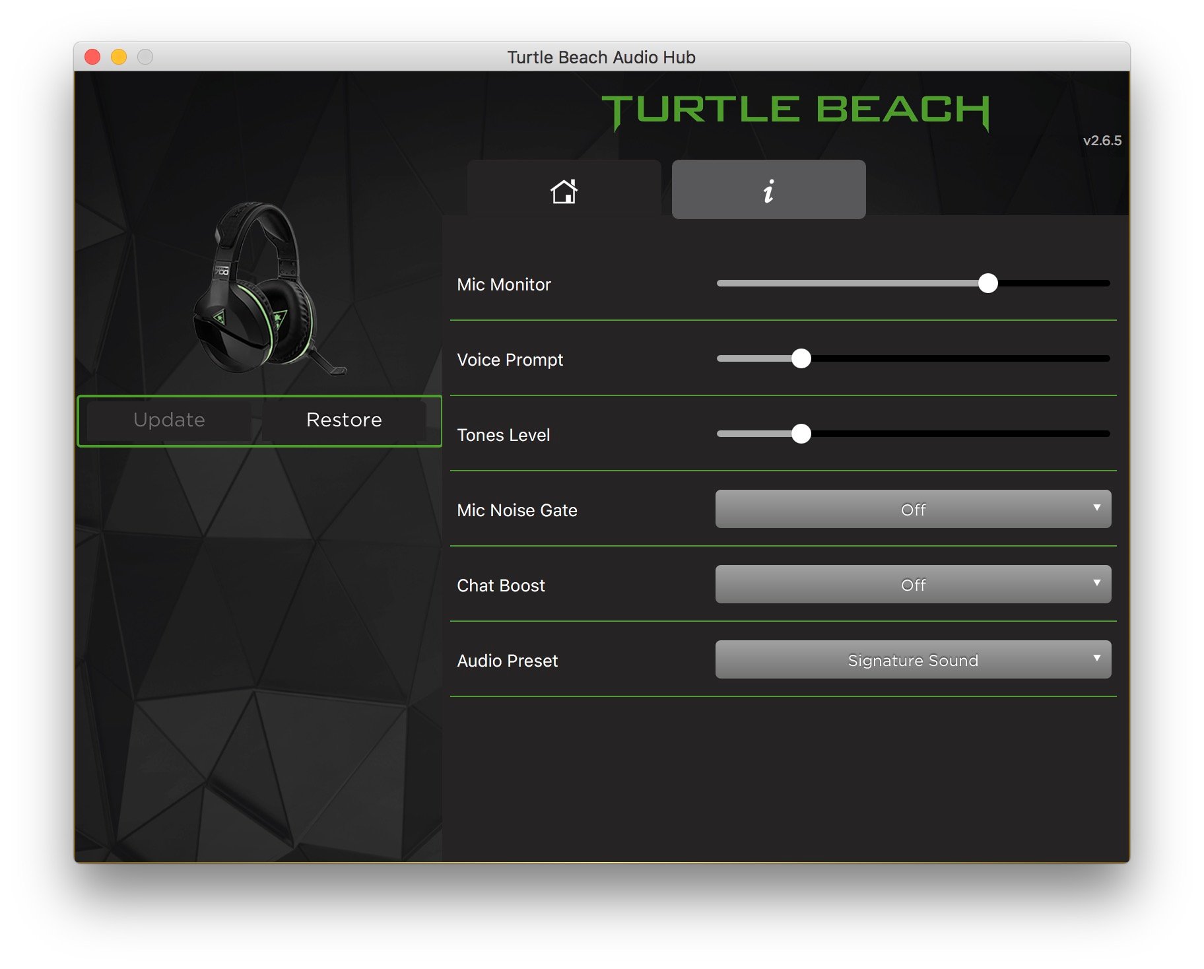Click the Update button
Image resolution: width=1204 pixels, height=969 pixels.
[169, 420]
